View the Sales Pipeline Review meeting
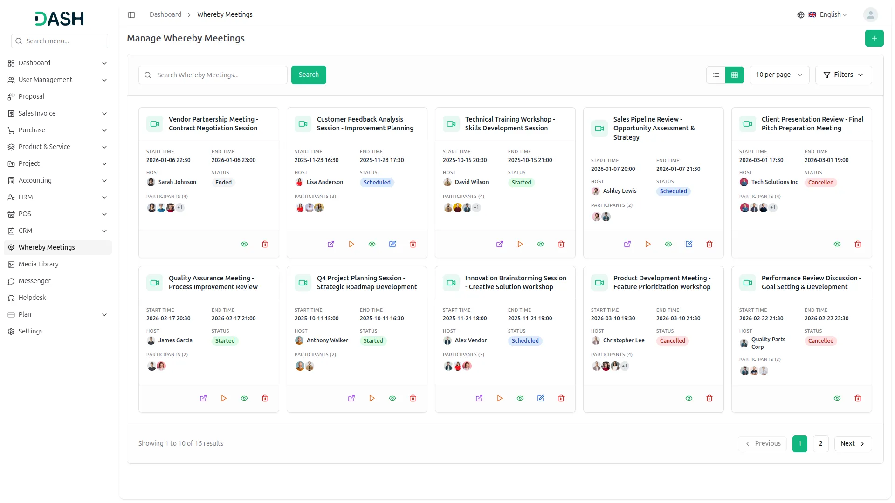The height and width of the screenshot is (503, 895). pos(668,244)
